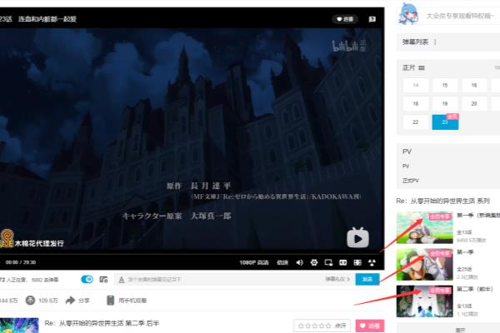Screen dimensions: 500x333
Task: Mute the video using the speaker icon
Action: tap(299, 262)
